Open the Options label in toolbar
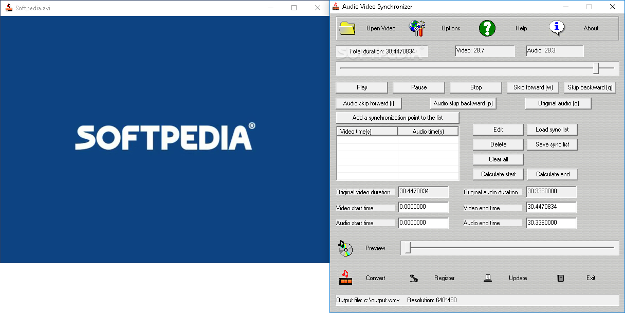 tap(451, 28)
